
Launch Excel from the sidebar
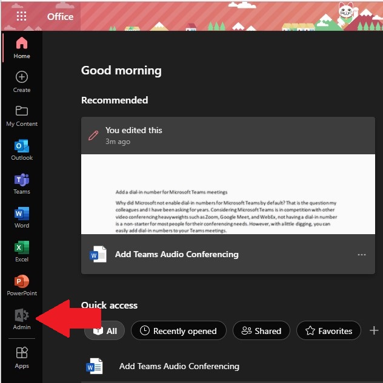(x=22, y=251)
